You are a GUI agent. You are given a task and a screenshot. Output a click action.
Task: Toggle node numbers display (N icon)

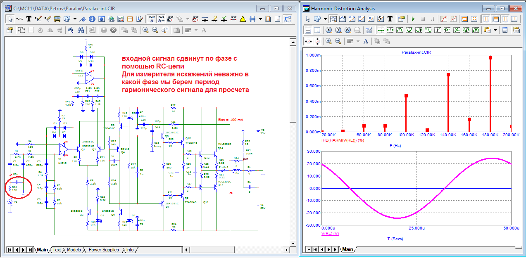point(171,19)
